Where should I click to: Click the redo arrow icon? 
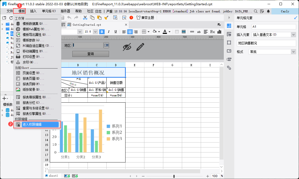(x=76, y=18)
